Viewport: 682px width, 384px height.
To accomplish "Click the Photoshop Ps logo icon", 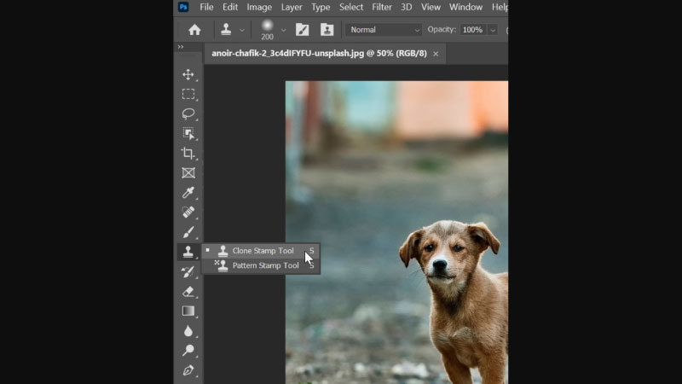I will (183, 7).
